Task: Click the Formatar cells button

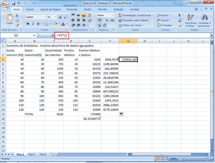Action: tap(165, 25)
